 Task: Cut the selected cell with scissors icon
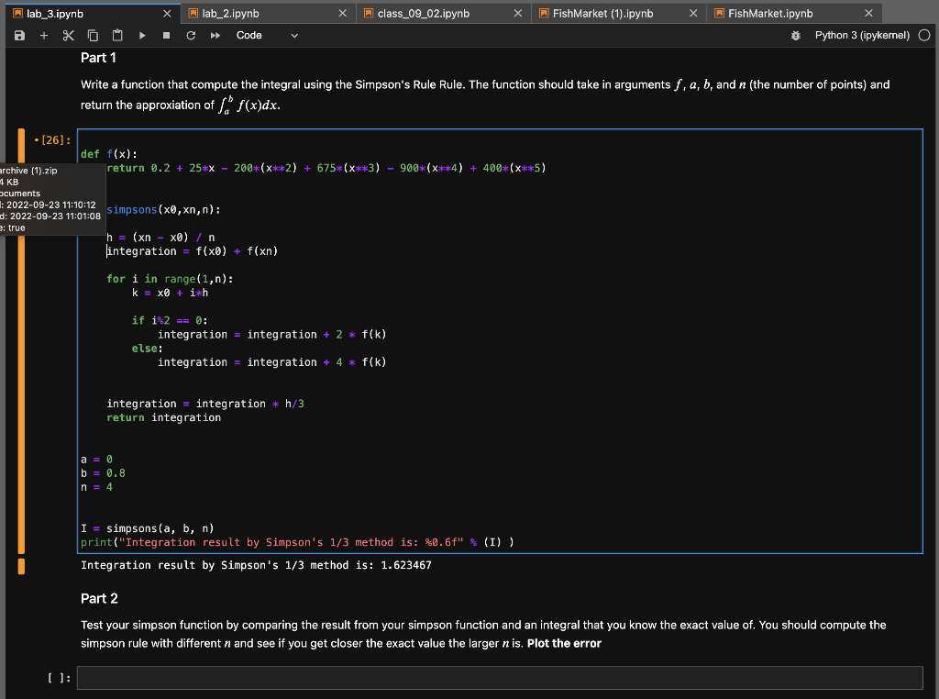coord(68,36)
